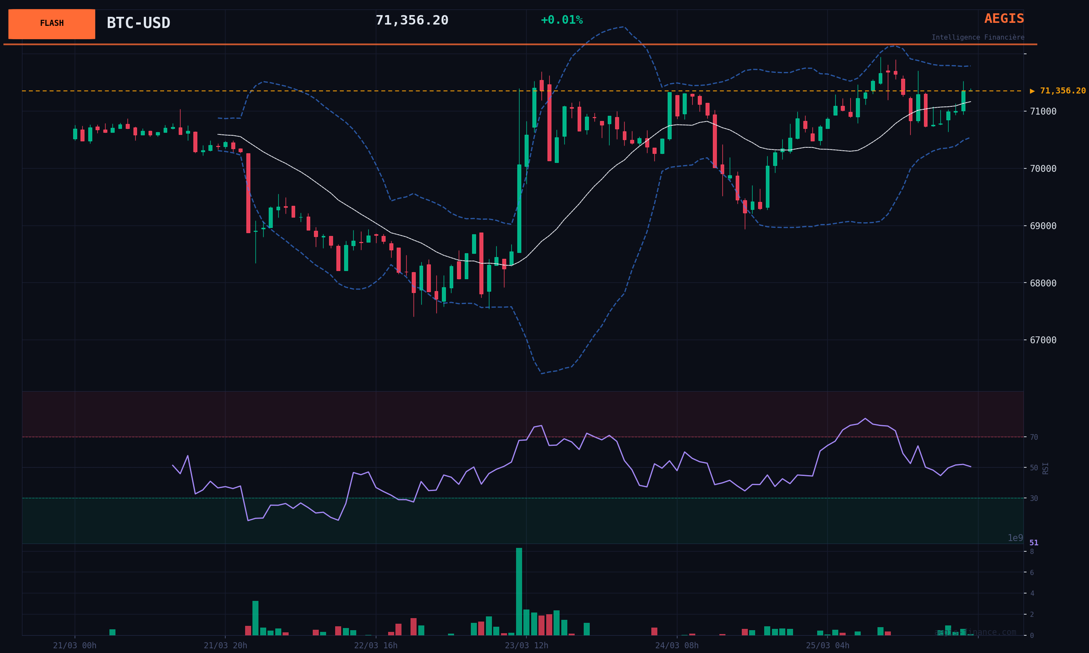This screenshot has height=653, width=1089.
Task: Click the orange current-price arrow marker
Action: (x=1032, y=91)
